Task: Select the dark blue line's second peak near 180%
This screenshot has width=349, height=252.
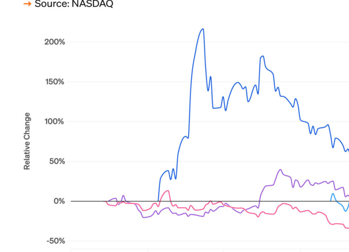Action: 263,56
